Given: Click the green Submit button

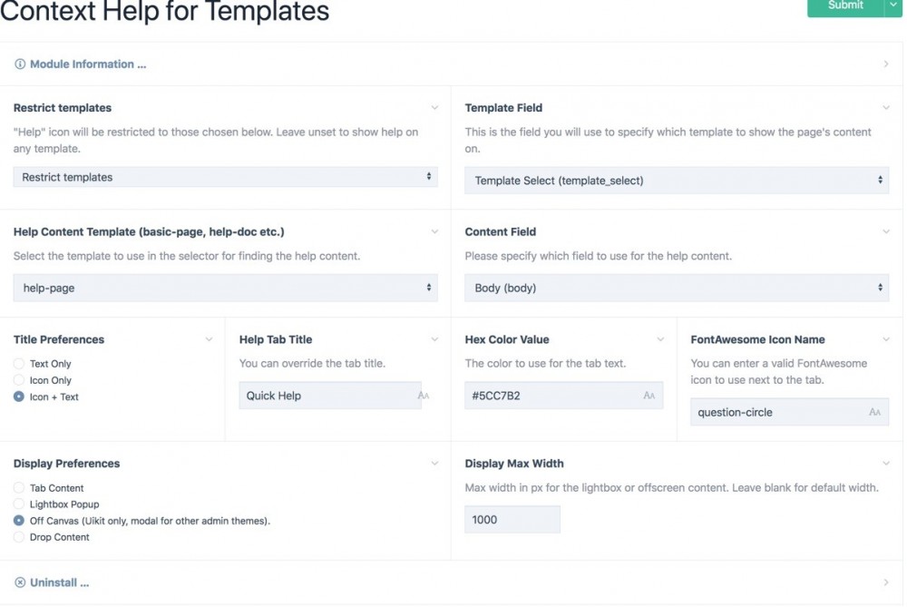Looking at the screenshot, I should point(846,6).
